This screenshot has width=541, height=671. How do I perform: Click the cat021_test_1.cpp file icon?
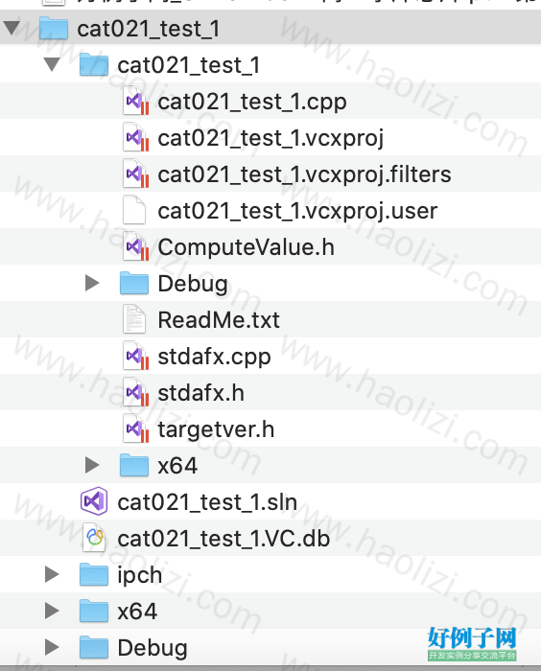[x=135, y=101]
